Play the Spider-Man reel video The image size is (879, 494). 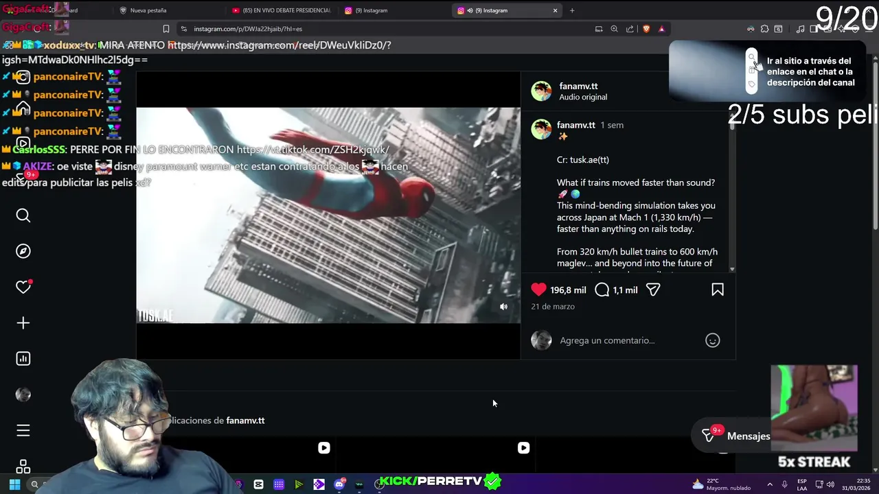point(328,215)
